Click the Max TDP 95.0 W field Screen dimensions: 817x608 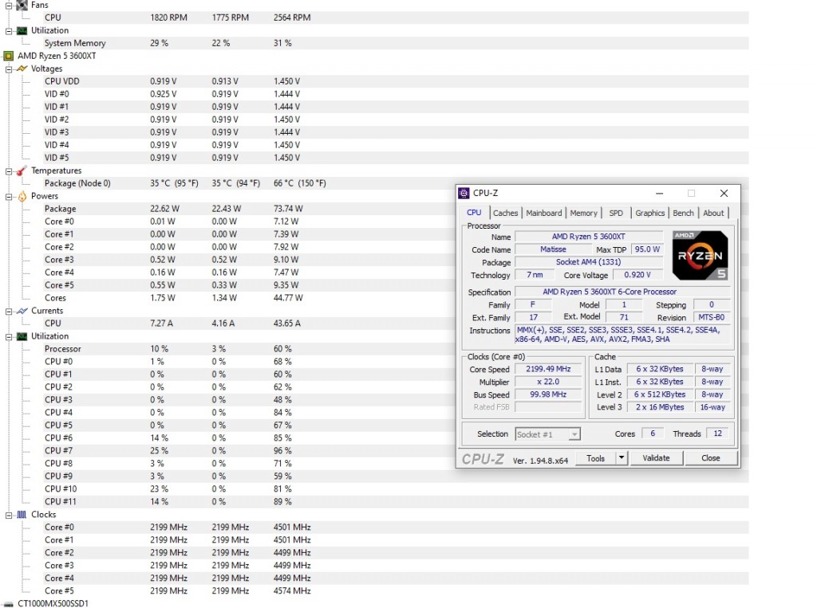pyautogui.click(x=647, y=249)
